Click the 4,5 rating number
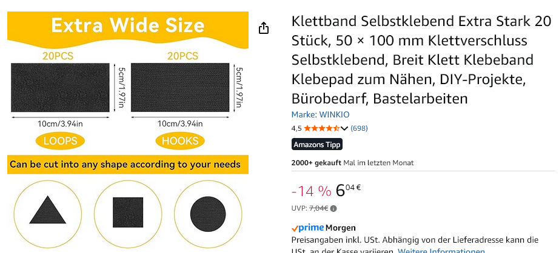 click(296, 128)
